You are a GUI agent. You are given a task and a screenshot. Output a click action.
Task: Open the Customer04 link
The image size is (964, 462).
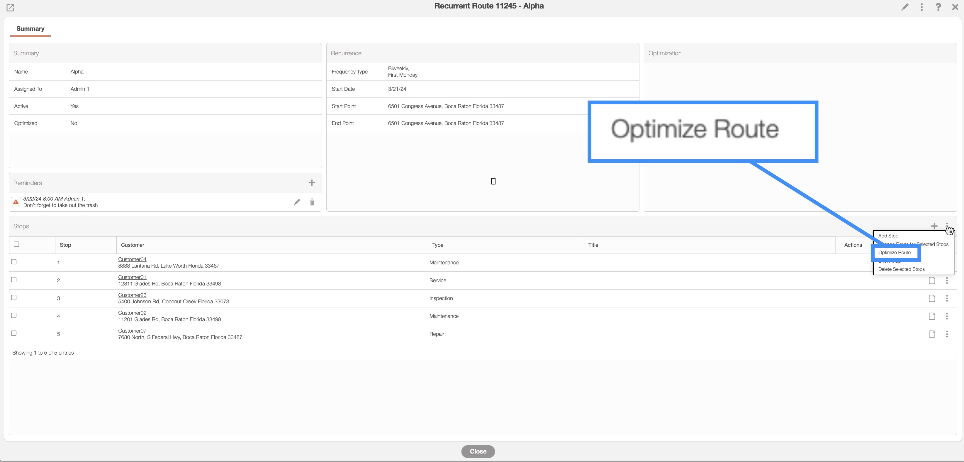pyautogui.click(x=132, y=259)
